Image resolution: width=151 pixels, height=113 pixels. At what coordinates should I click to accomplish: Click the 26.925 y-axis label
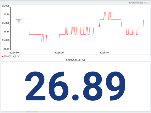6,6
